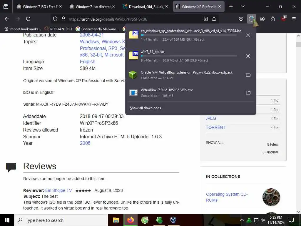
Task: Click the Reviews speech bubble icon
Action: pos(11,167)
